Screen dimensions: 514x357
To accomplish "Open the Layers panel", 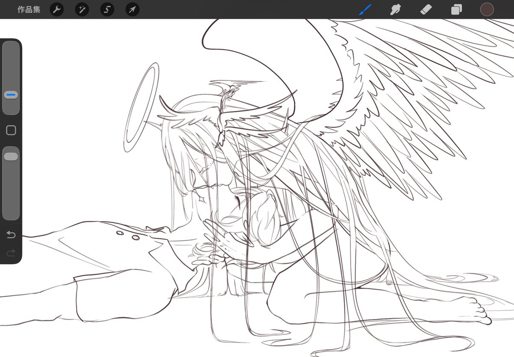I will 457,9.
